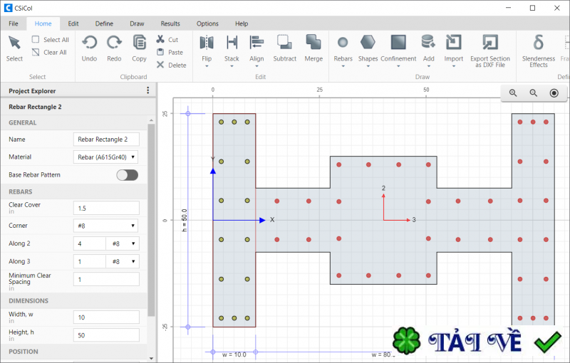The image size is (570, 363).
Task: Click the Undo icon in Clipboard group
Action: click(x=89, y=43)
